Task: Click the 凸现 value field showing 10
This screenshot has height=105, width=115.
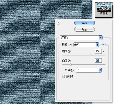Action: coord(98,60)
